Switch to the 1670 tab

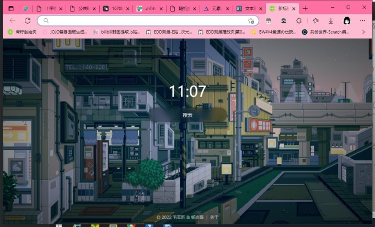coord(114,9)
